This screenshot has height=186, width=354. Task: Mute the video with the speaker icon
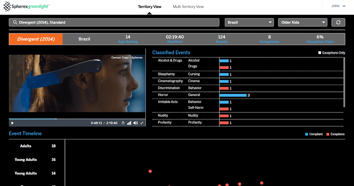[x=135, y=123]
